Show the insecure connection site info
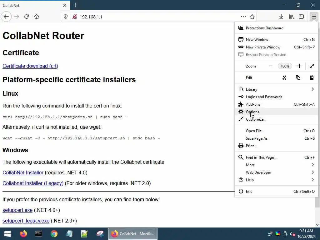320x240 pixels. [75, 17]
